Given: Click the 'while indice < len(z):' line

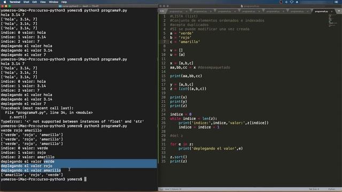Looking at the screenshot, I should pyautogui.click(x=193, y=118).
